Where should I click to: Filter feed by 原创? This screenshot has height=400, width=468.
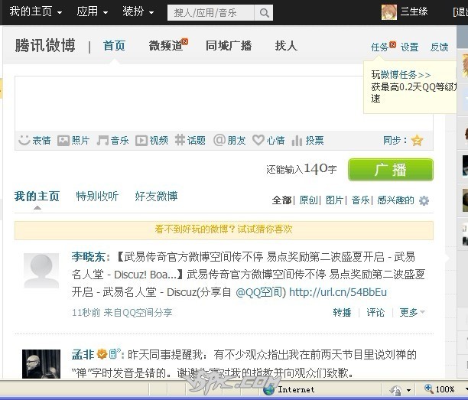(308, 200)
